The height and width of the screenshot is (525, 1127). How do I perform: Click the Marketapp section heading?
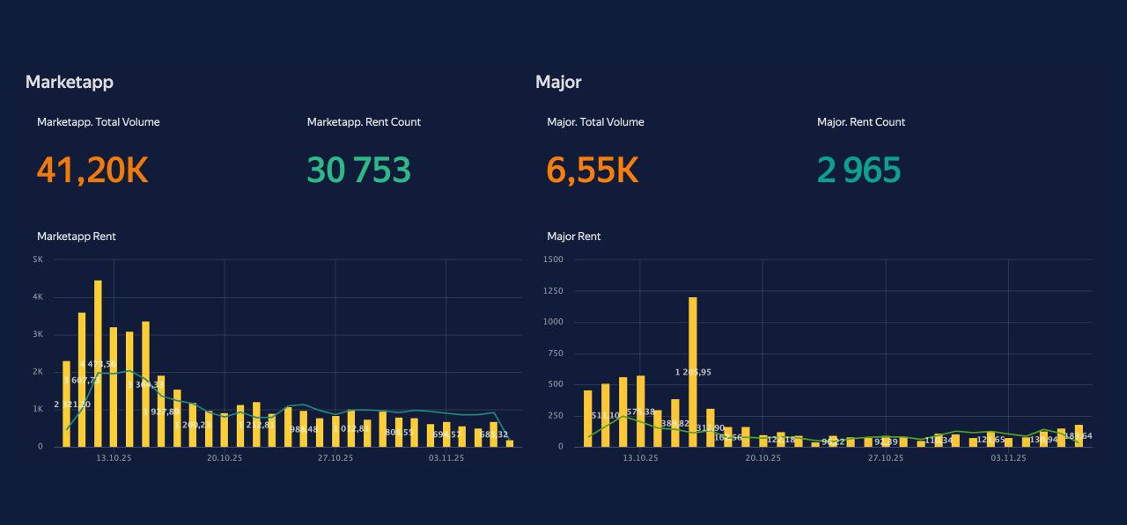70,82
